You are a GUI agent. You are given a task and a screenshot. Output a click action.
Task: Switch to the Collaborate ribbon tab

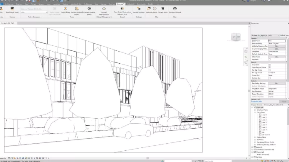(88, 4)
